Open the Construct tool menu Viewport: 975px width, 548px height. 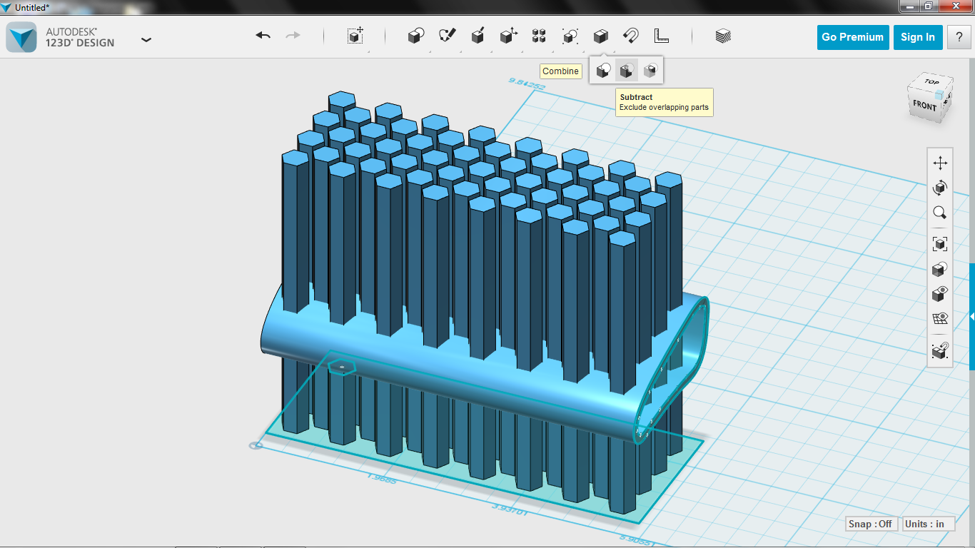[478, 36]
